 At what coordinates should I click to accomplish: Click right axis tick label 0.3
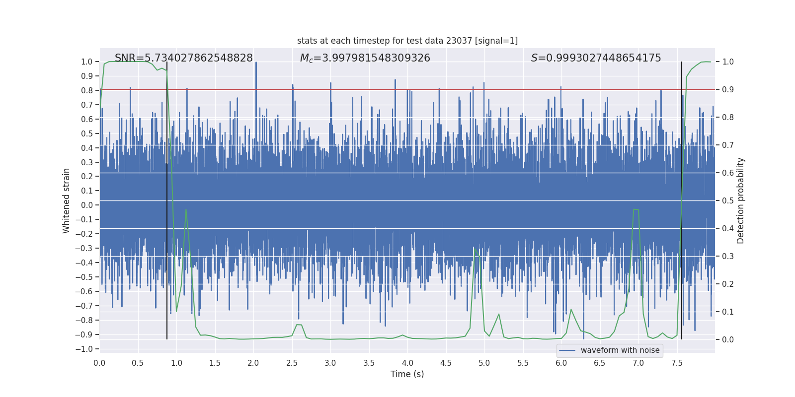pyautogui.click(x=728, y=256)
